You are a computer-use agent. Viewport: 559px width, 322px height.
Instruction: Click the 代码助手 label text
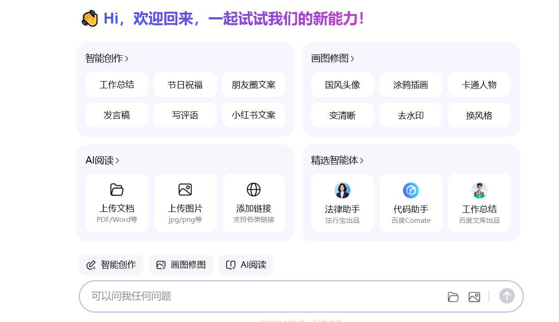pos(411,209)
